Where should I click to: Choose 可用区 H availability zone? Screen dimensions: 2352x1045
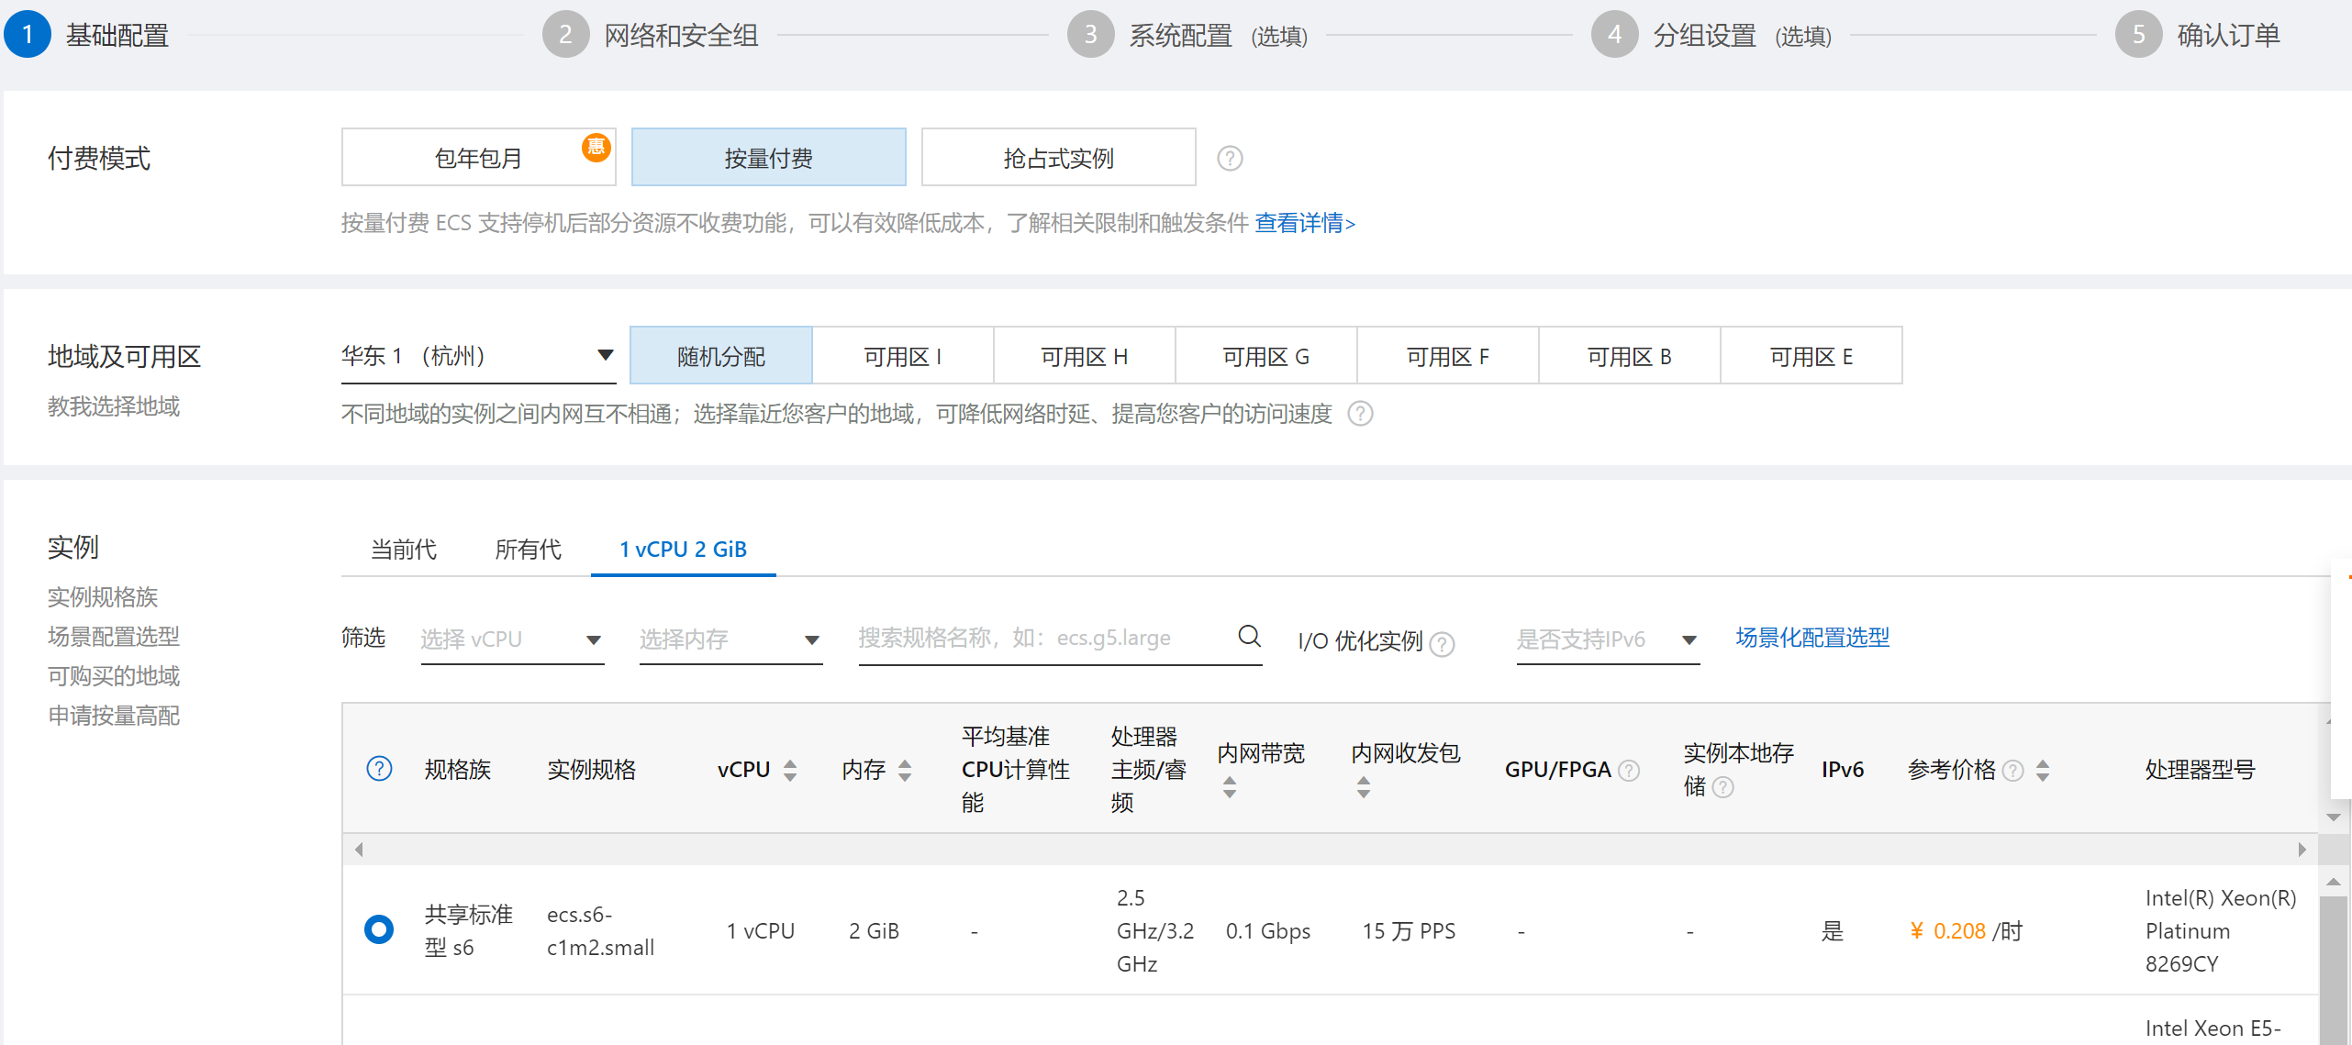1084,356
